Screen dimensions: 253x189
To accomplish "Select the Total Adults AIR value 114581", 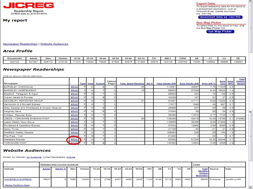I will pyautogui.click(x=171, y=87).
